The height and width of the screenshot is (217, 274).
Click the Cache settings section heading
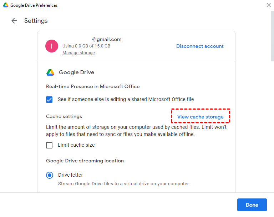coord(64,116)
